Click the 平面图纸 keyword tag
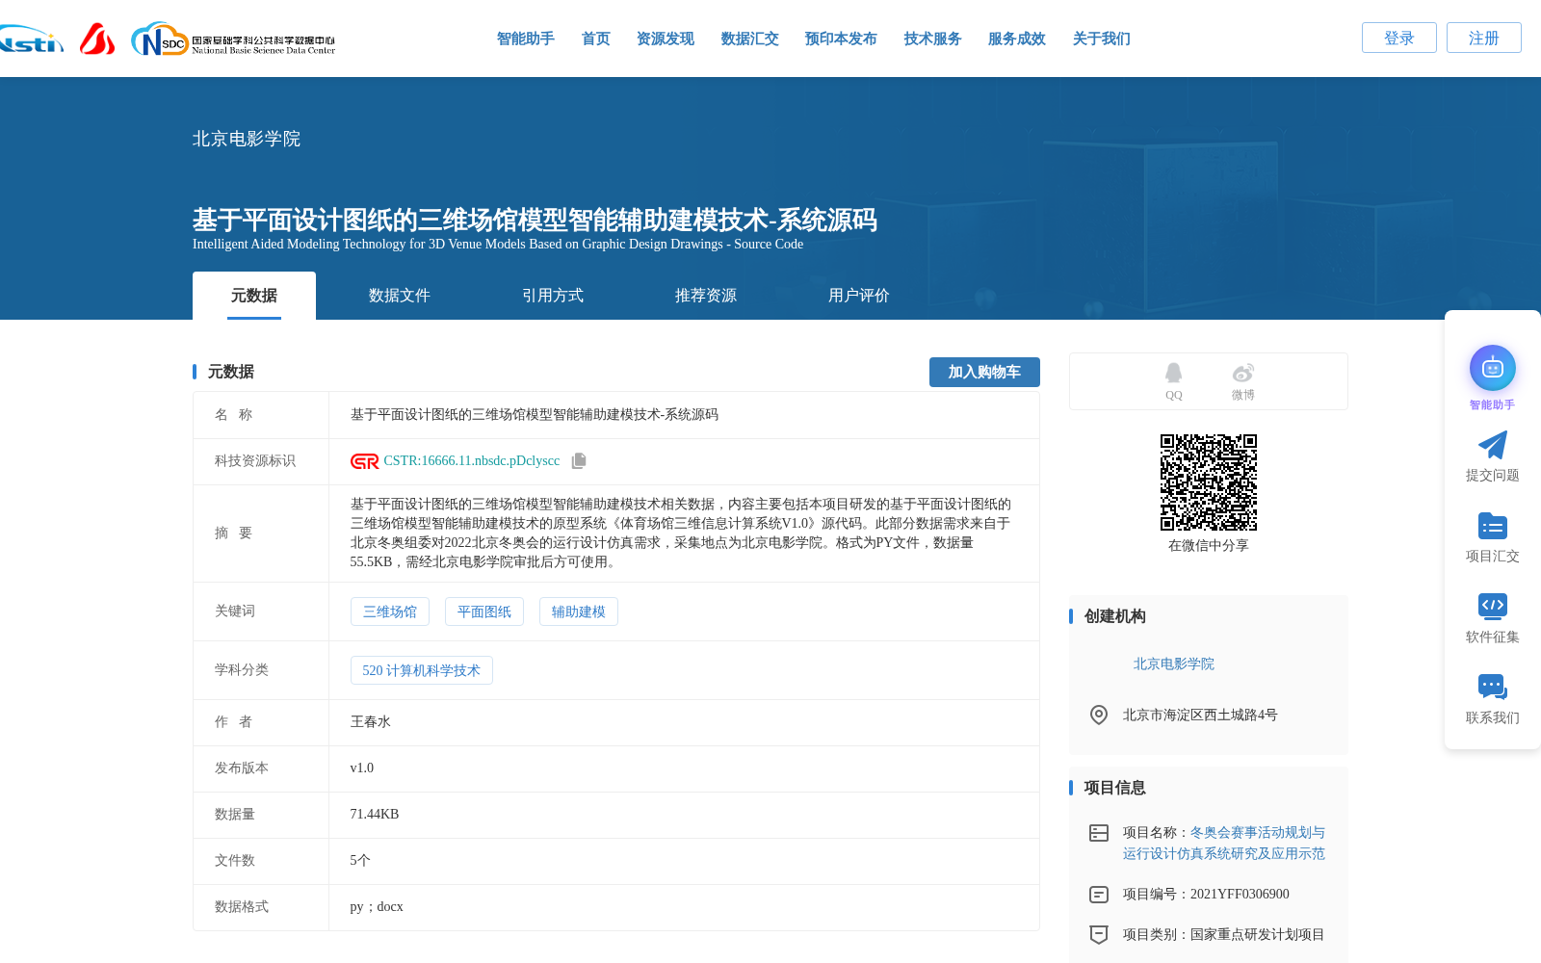This screenshot has height=963, width=1541. [484, 612]
